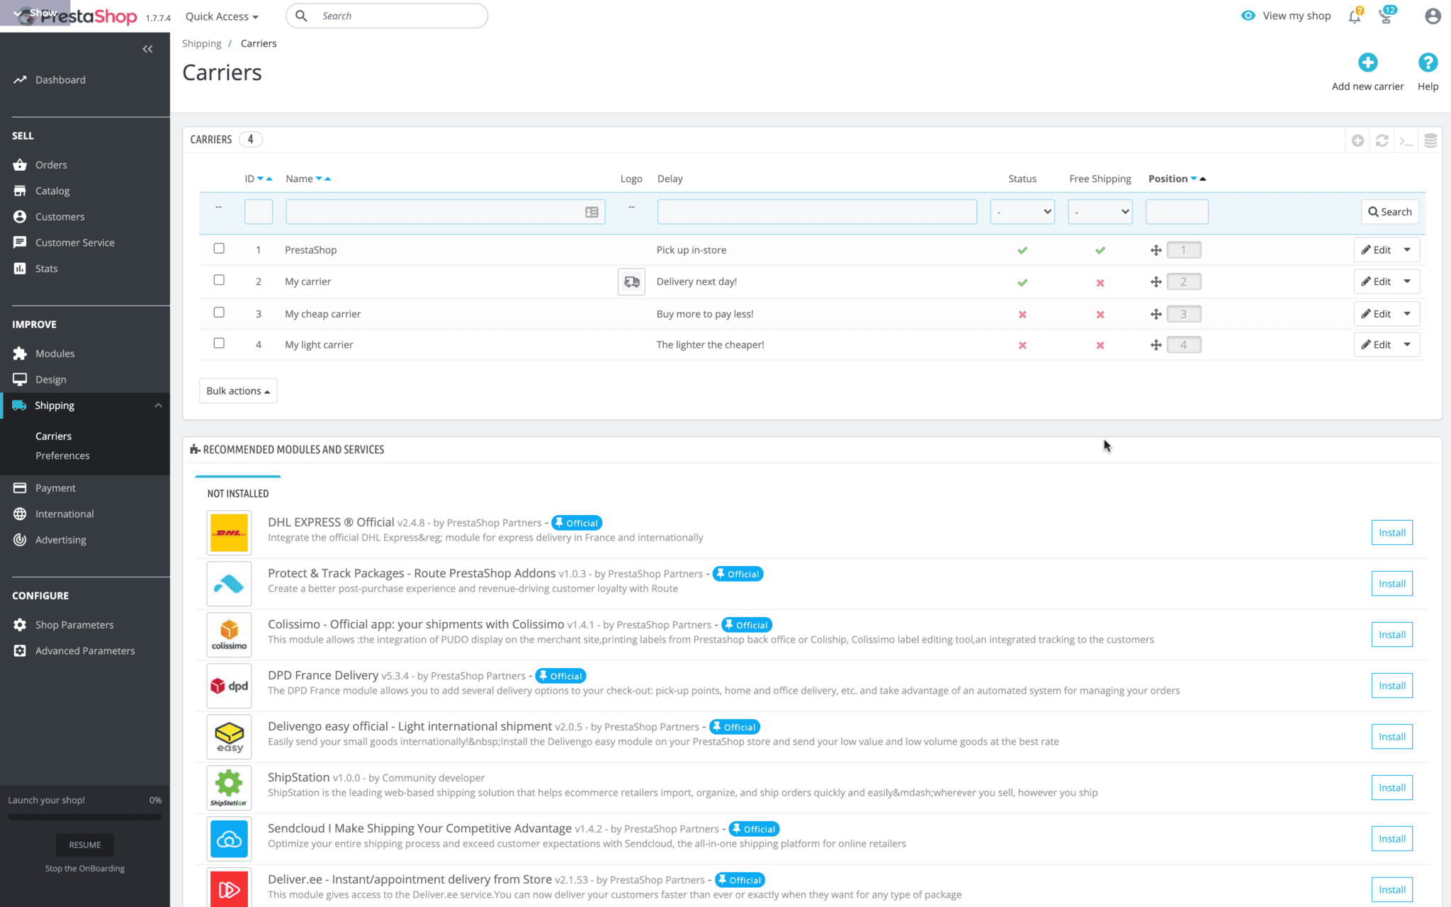Click the DHL Express module logo
Image resolution: width=1451 pixels, height=907 pixels.
coord(229,533)
